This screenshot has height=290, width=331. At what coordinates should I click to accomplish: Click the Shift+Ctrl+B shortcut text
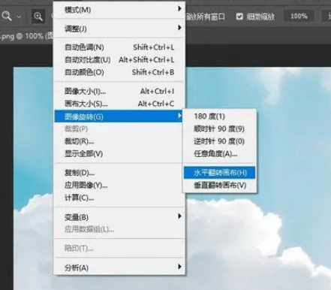[x=153, y=72]
